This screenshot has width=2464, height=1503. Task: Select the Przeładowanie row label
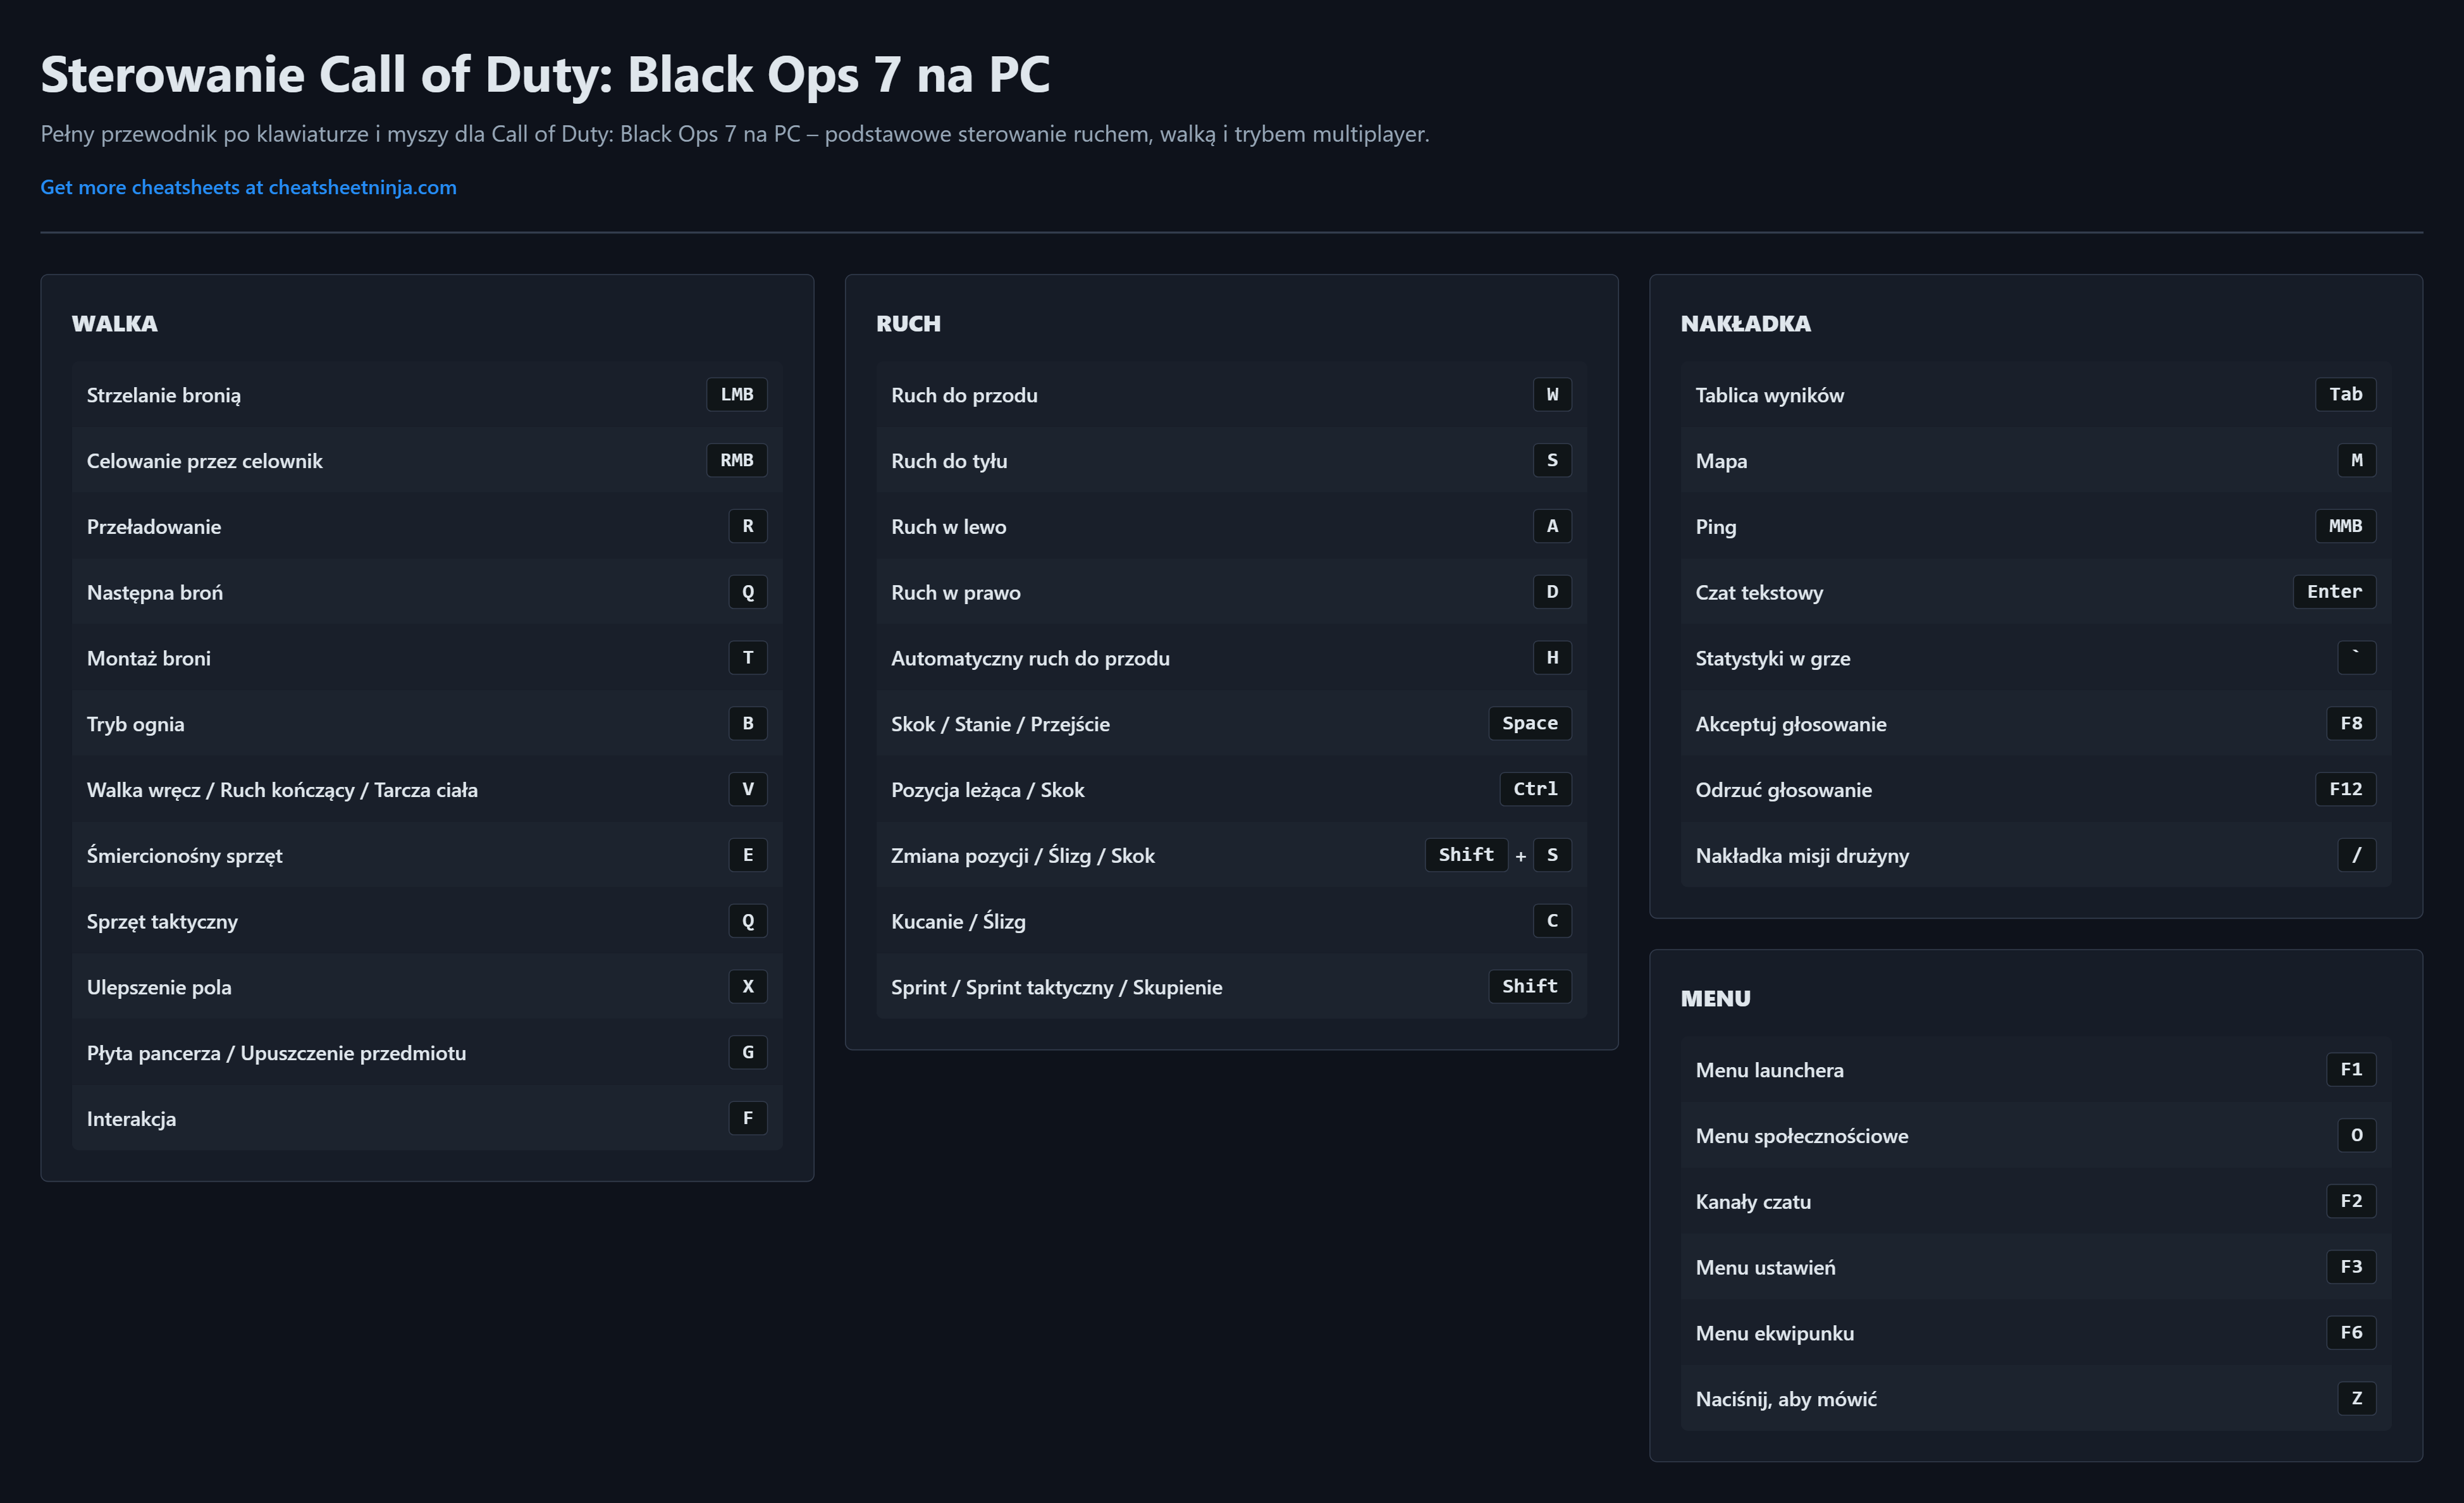click(154, 527)
